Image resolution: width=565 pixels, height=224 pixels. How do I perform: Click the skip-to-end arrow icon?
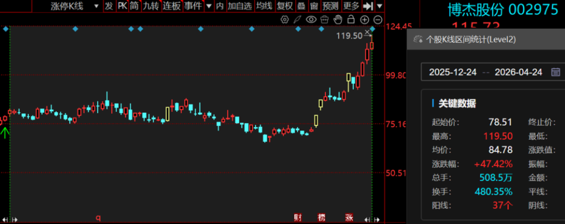368,6
